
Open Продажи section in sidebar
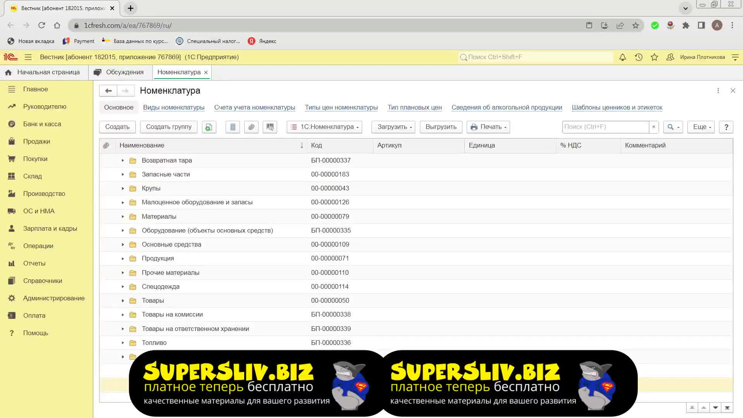36,141
